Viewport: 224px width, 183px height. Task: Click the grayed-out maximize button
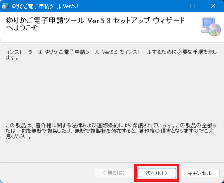pyautogui.click(x=193, y=6)
